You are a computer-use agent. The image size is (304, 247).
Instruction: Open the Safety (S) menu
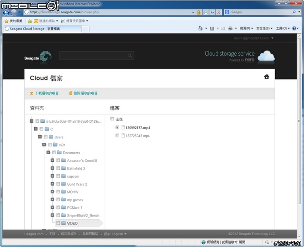[264, 29]
